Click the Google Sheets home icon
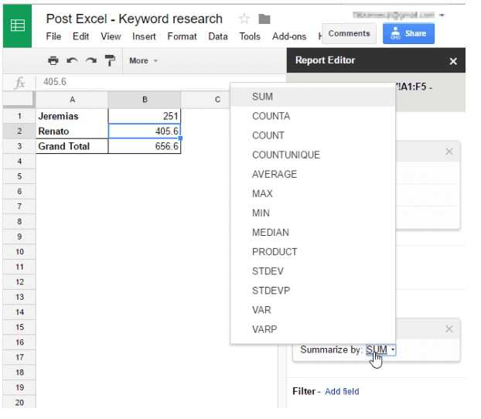This screenshot has height=419, width=481. 17,26
